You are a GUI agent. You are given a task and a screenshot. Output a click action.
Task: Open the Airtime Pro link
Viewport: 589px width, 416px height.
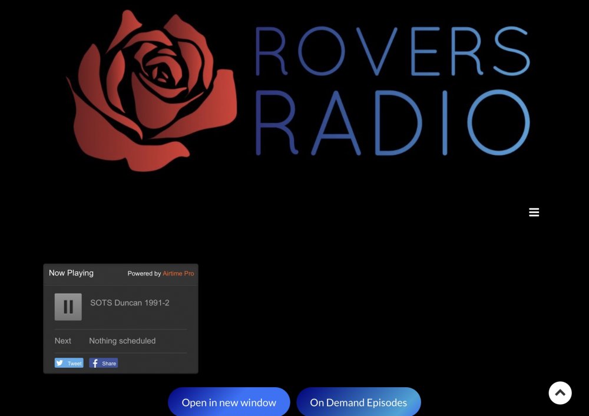tap(178, 274)
